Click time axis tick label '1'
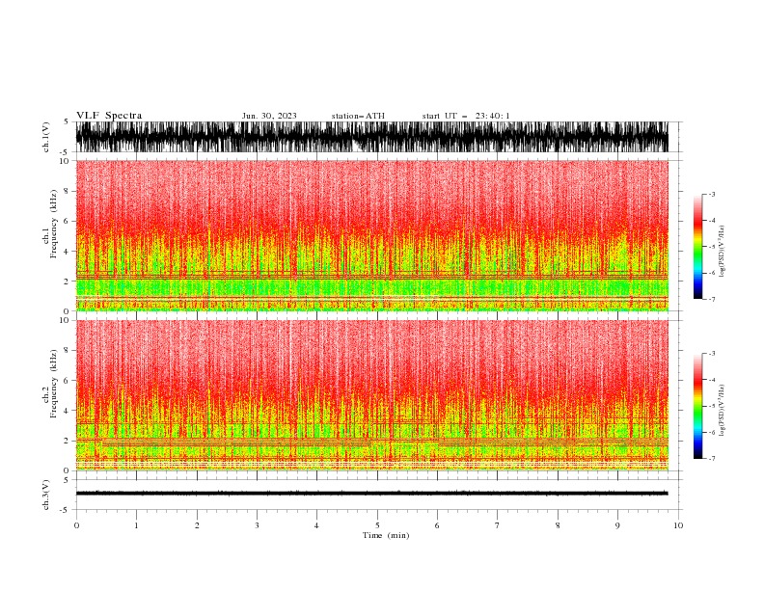 tap(136, 525)
